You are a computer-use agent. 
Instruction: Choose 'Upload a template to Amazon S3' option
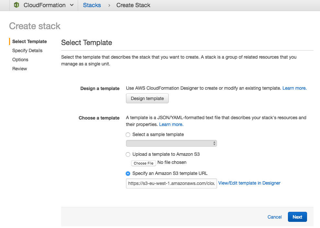[x=128, y=154]
